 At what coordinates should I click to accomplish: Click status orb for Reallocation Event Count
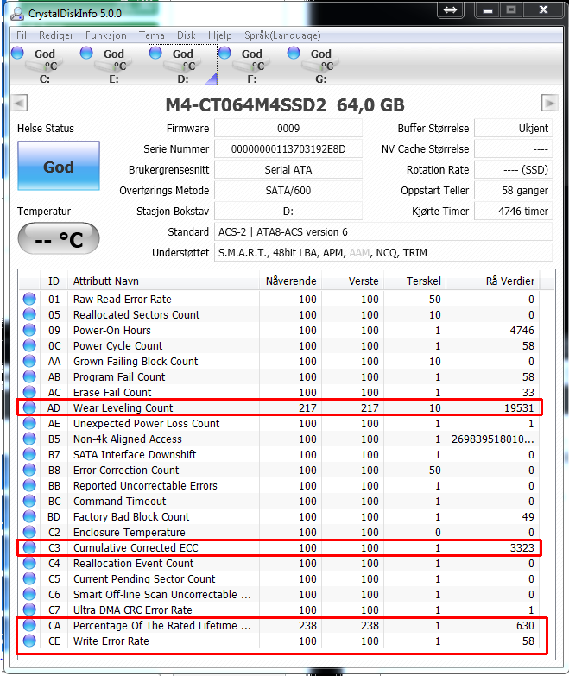[x=29, y=563]
